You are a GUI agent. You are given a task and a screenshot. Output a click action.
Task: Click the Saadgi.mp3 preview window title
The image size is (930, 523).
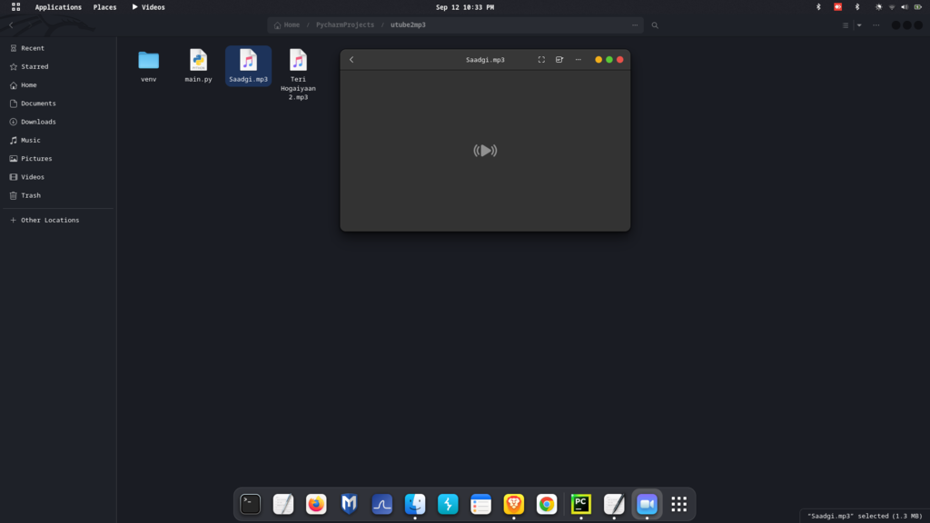[485, 60]
